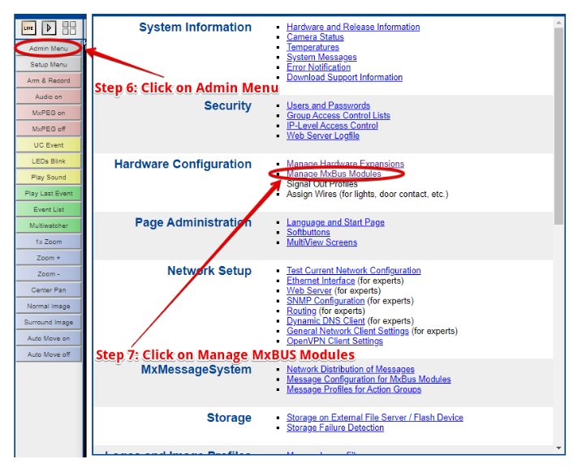Open the player view icon
The height and width of the screenshot is (472, 582).
49,28
